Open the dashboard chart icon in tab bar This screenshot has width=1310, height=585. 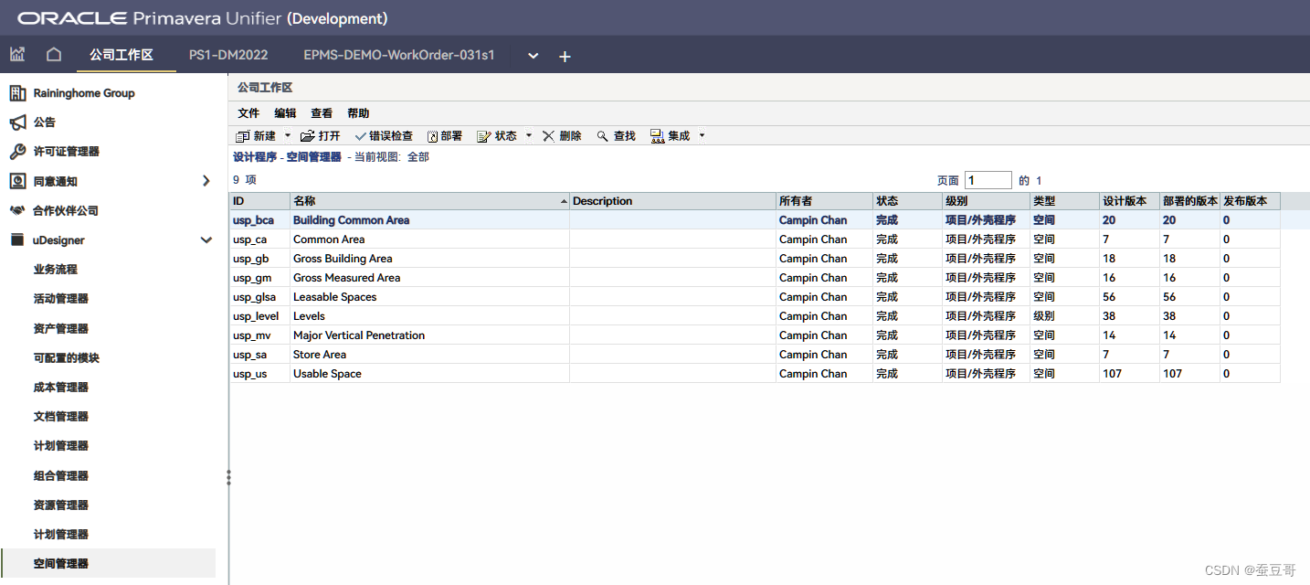[x=17, y=55]
